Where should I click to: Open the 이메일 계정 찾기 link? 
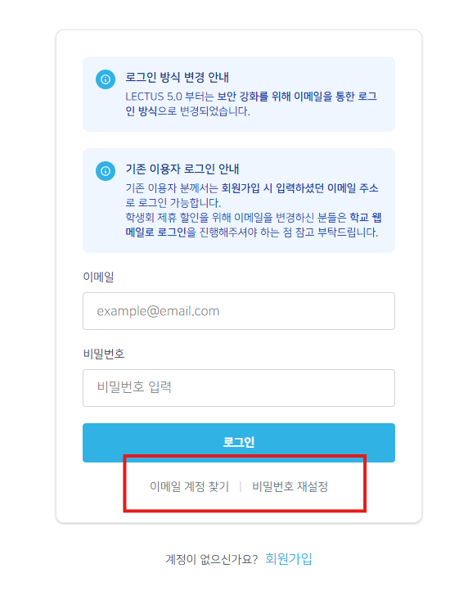(x=189, y=486)
